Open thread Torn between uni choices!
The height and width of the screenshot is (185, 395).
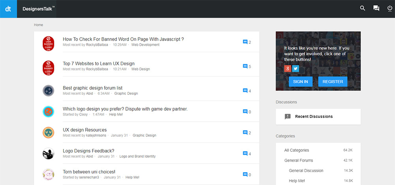click(x=89, y=172)
